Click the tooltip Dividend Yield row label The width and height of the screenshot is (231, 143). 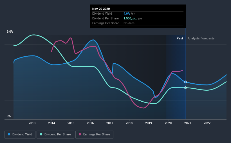(102, 14)
